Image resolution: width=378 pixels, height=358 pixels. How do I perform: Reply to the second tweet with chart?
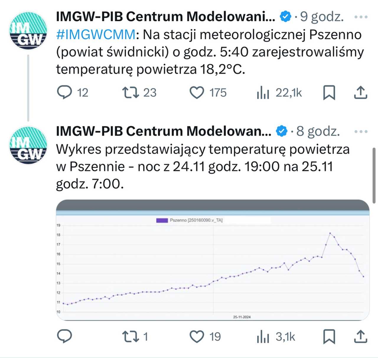[64, 336]
